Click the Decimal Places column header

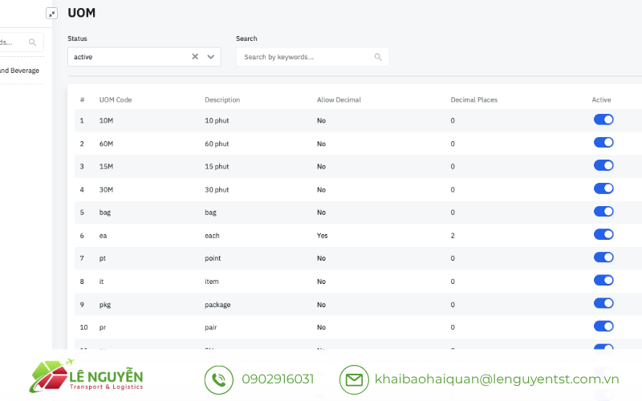click(474, 99)
